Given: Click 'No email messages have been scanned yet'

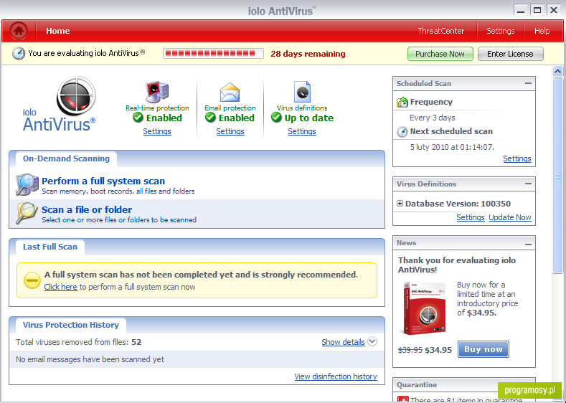Looking at the screenshot, I should [90, 359].
